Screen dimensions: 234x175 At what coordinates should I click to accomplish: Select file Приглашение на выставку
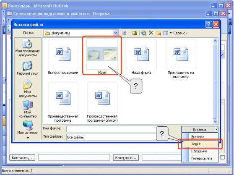[181, 59]
